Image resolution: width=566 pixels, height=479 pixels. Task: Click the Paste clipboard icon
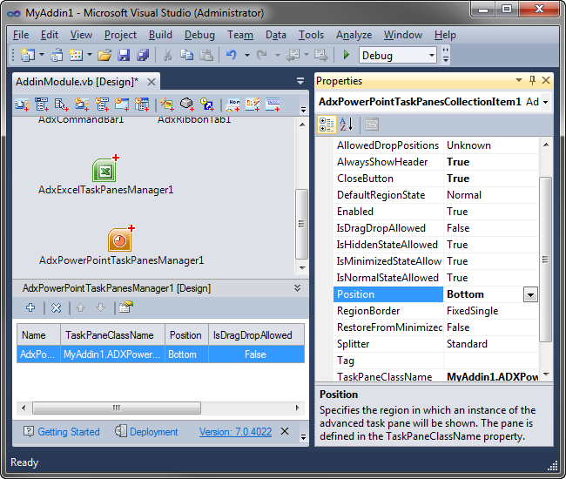(206, 55)
